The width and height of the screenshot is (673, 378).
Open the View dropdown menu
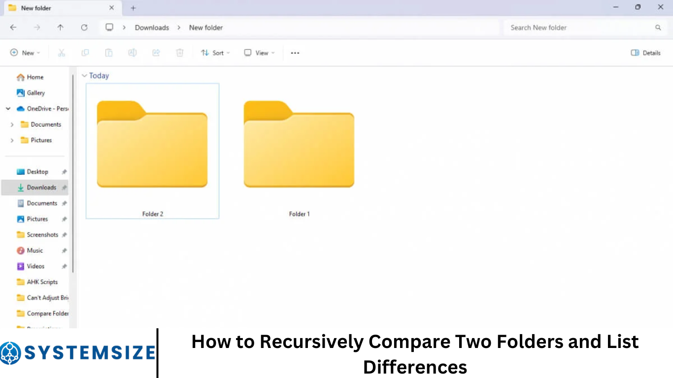259,53
